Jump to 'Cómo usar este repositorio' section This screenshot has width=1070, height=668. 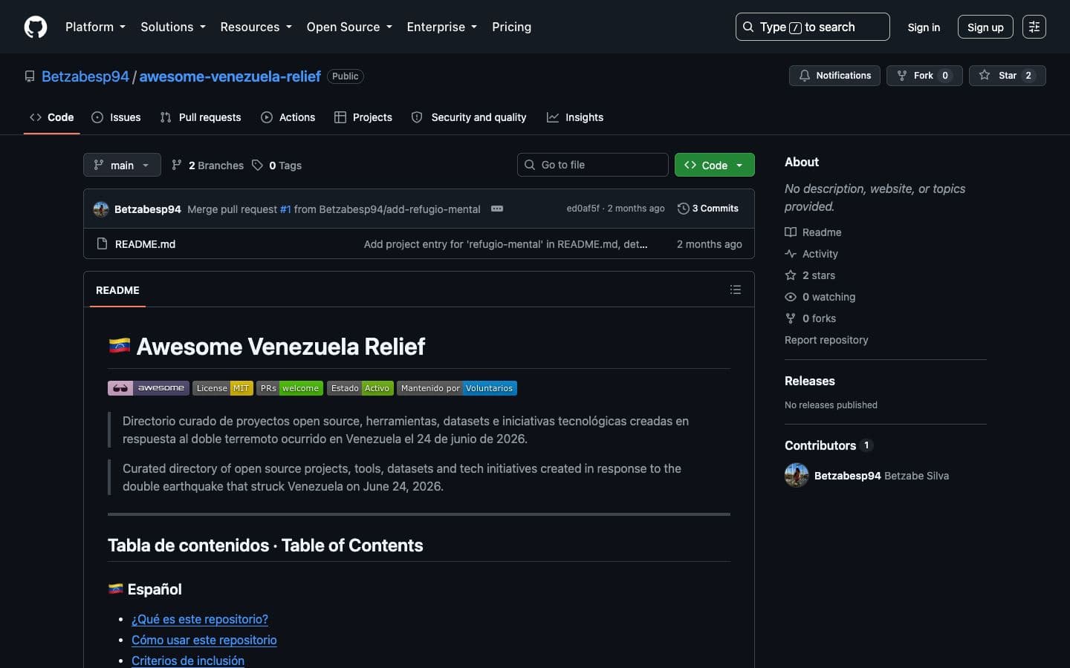click(x=204, y=640)
